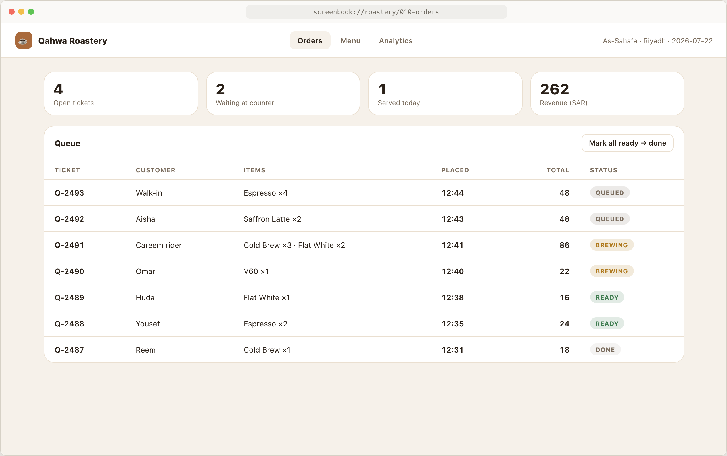
Task: Click the Saffron Latte ×2 items cell
Action: [x=272, y=219]
